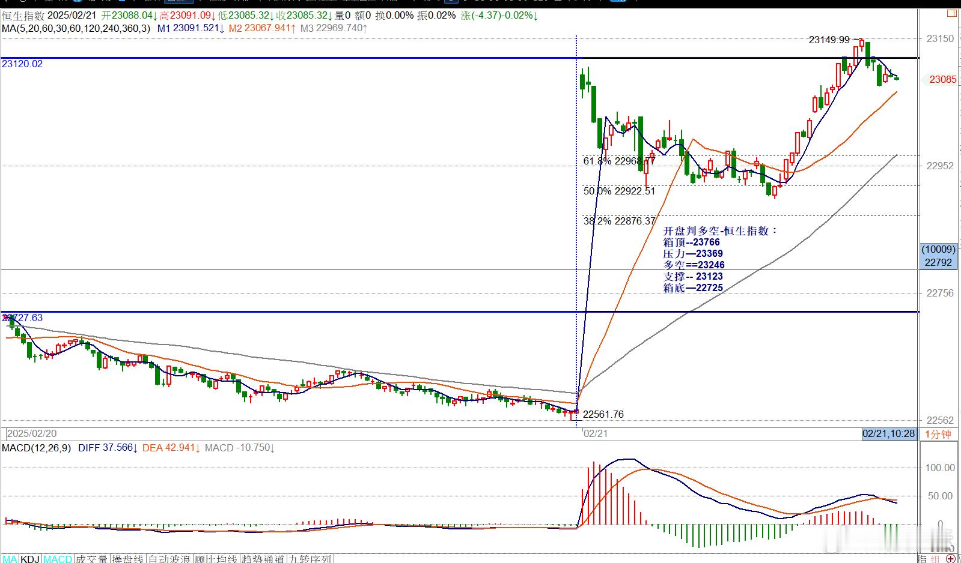The image size is (961, 563).
Task: Click the 61.8% Fibonacci level label
Action: click(x=619, y=161)
